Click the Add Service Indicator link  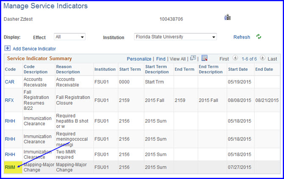34,49
